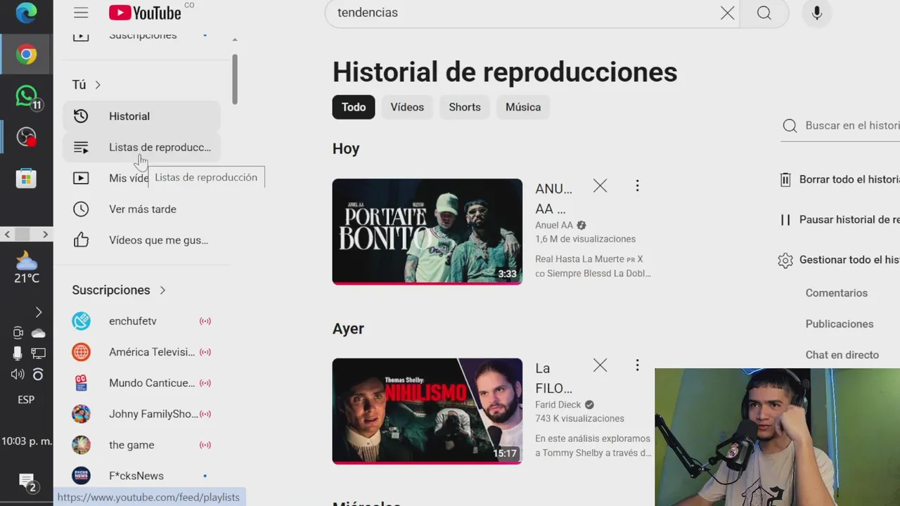Click the enchufetv channel avatar
Viewport: 900px width, 506px height.
click(x=81, y=320)
